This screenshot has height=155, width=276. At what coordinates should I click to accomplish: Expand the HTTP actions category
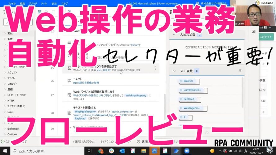click(5, 101)
